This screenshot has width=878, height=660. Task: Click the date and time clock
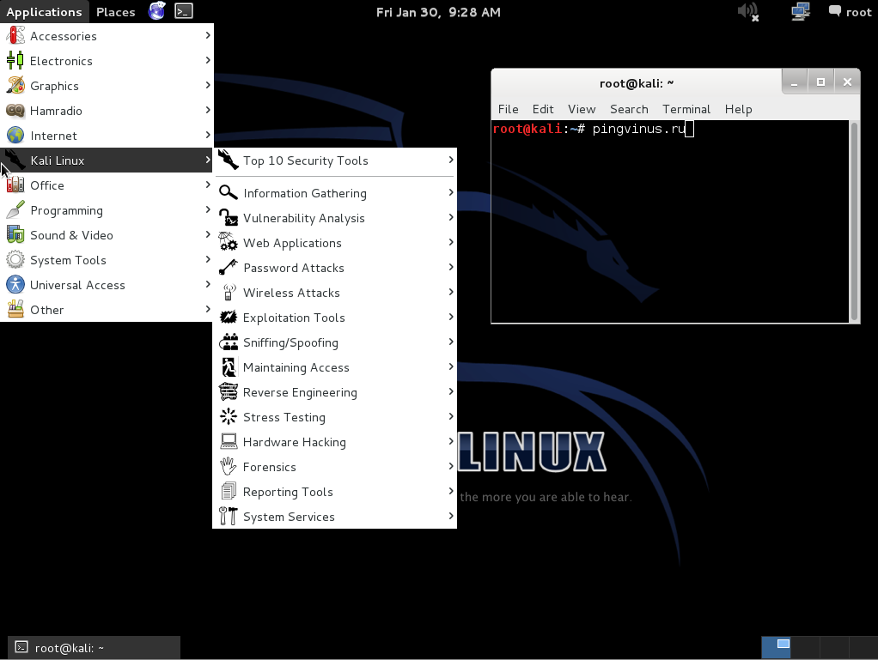pyautogui.click(x=438, y=12)
